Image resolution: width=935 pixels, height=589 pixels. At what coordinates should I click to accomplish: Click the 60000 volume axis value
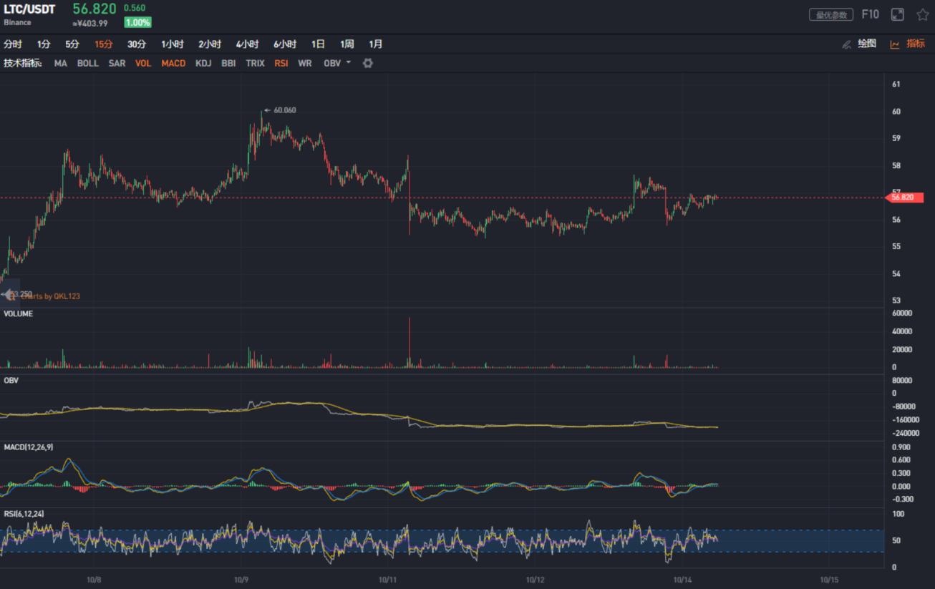902,313
